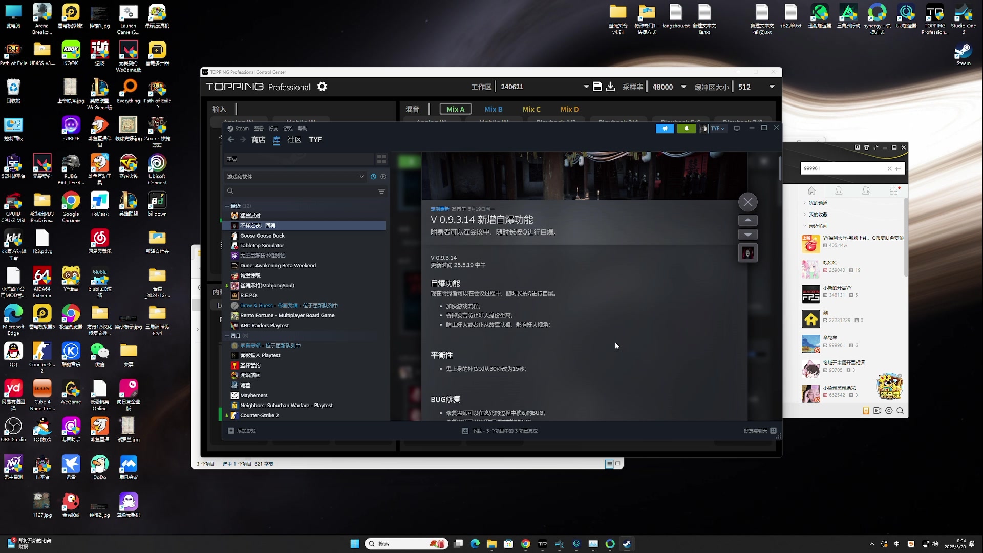
Task: Open the 好友 menu in Steam
Action: coord(273,129)
